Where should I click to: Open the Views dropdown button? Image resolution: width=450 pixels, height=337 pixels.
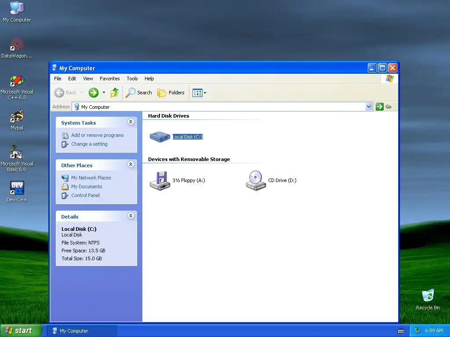pyautogui.click(x=199, y=93)
